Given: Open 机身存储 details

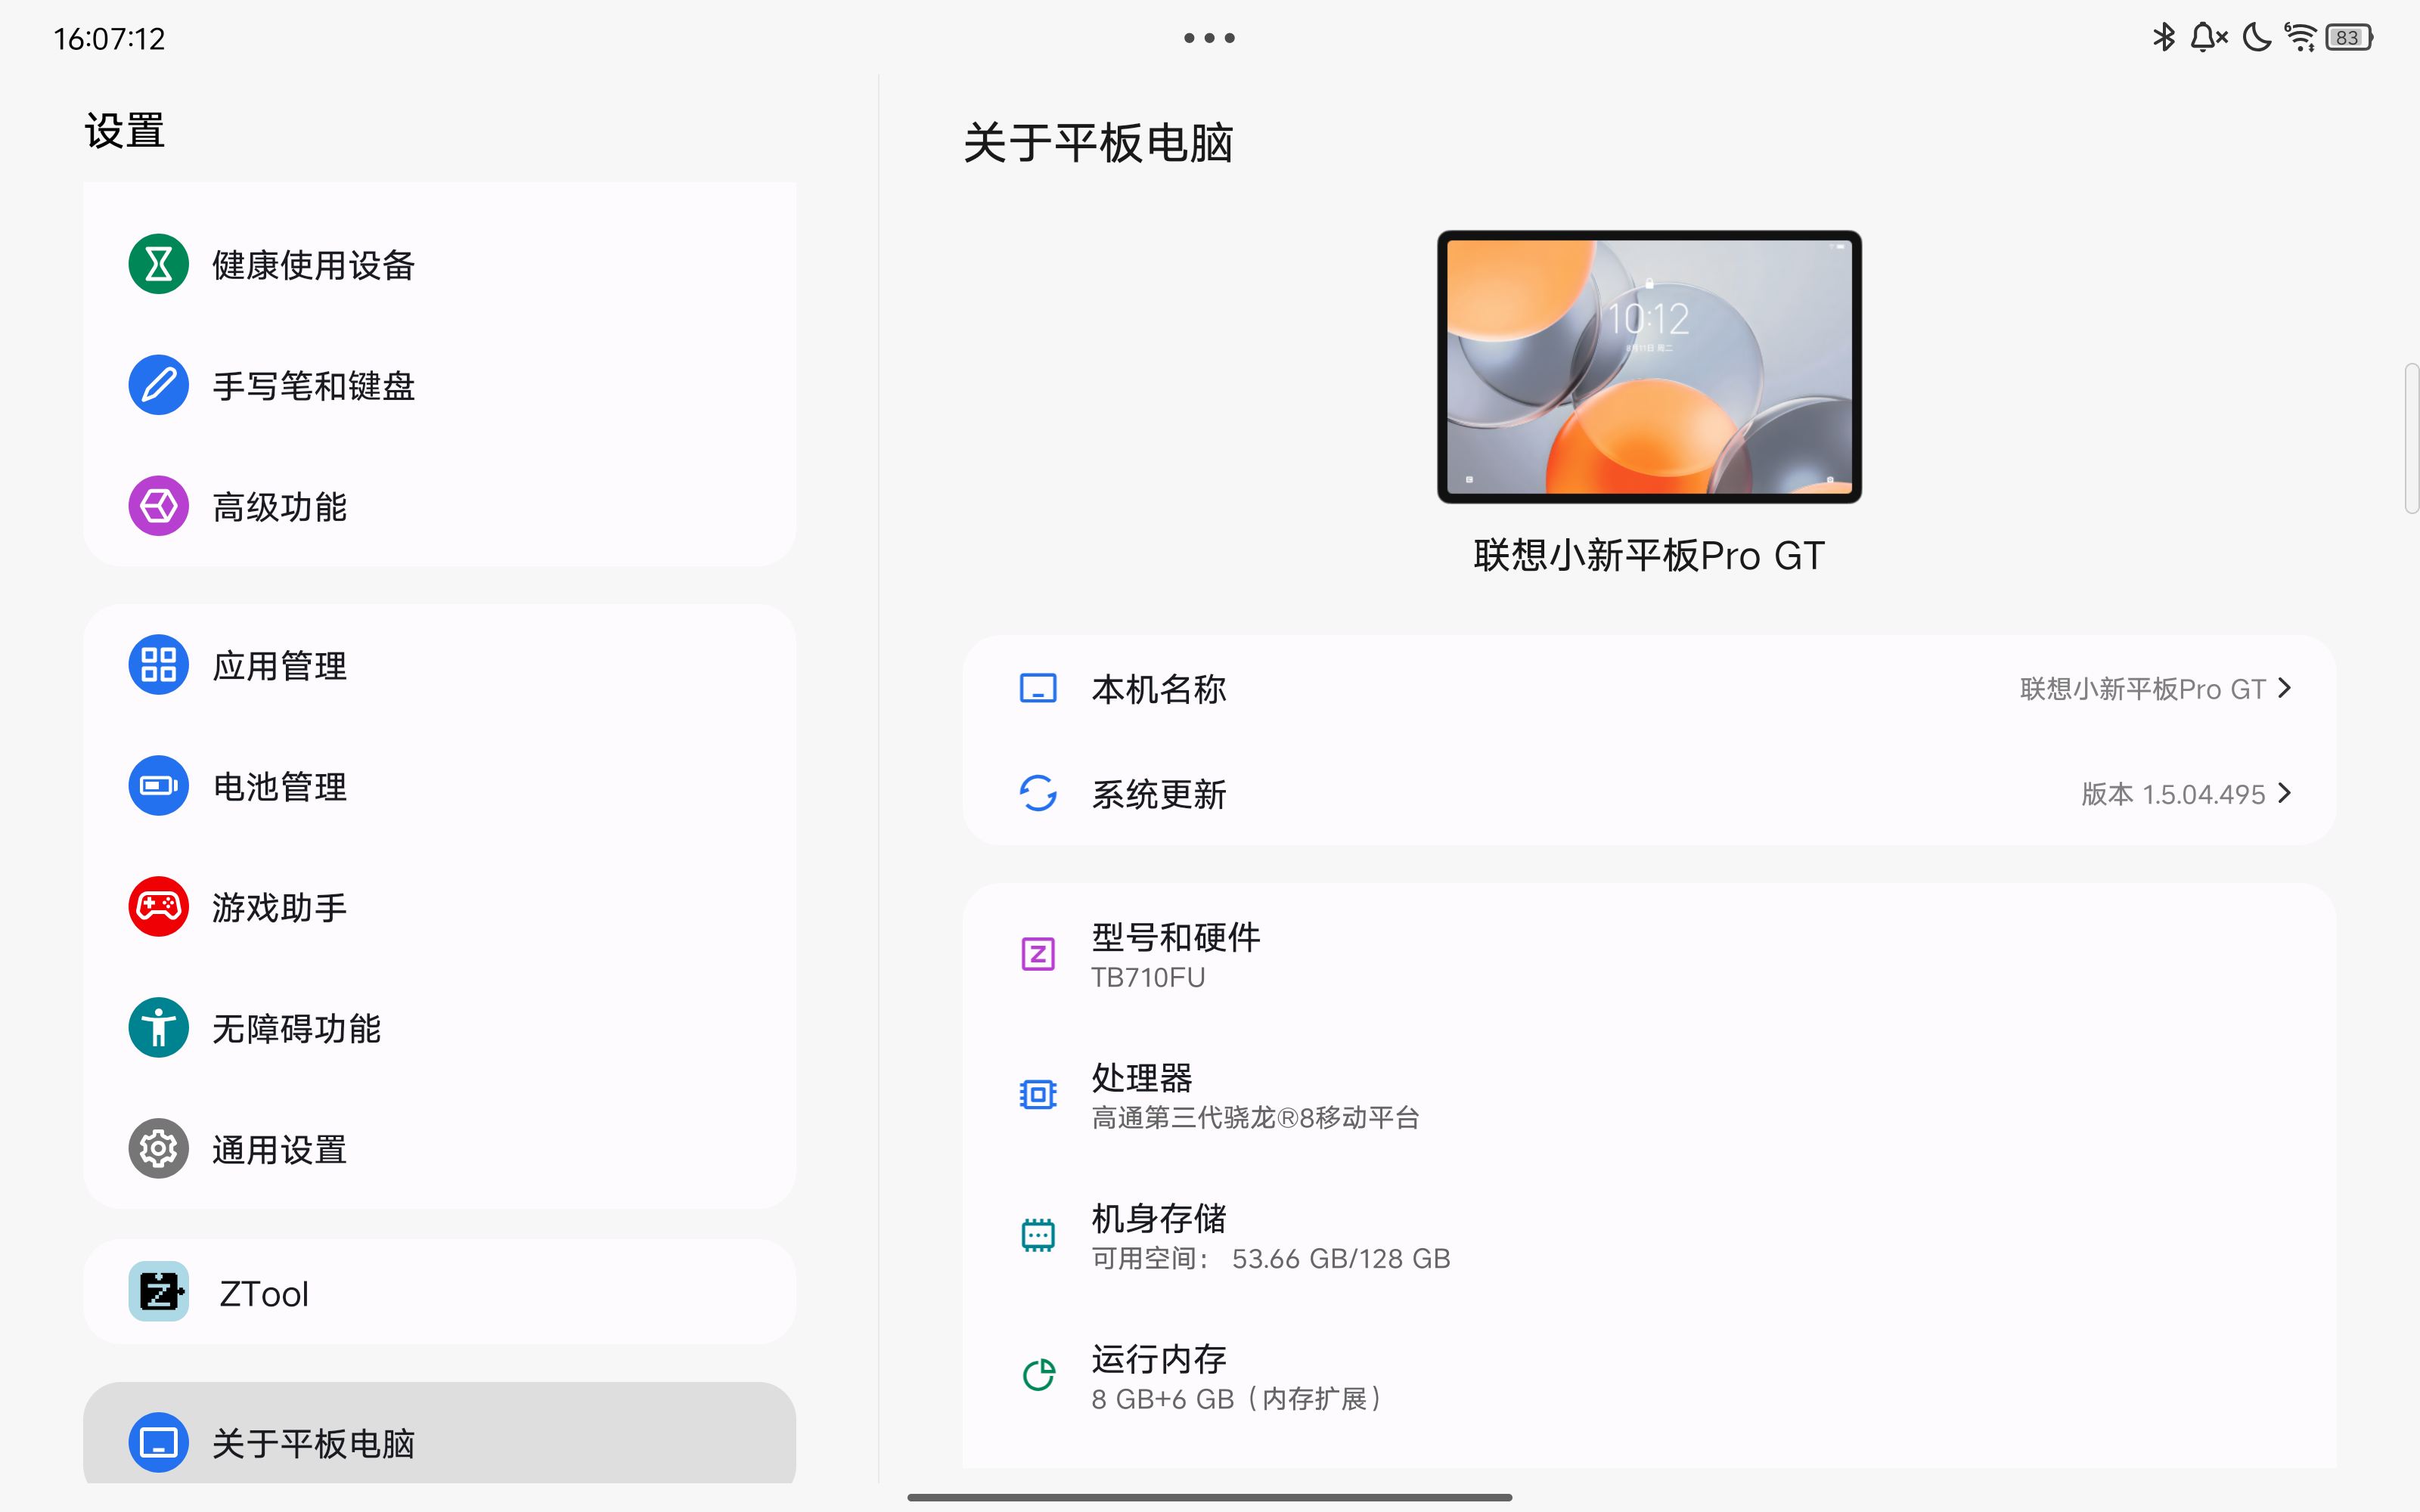Looking at the screenshot, I should [1649, 1236].
